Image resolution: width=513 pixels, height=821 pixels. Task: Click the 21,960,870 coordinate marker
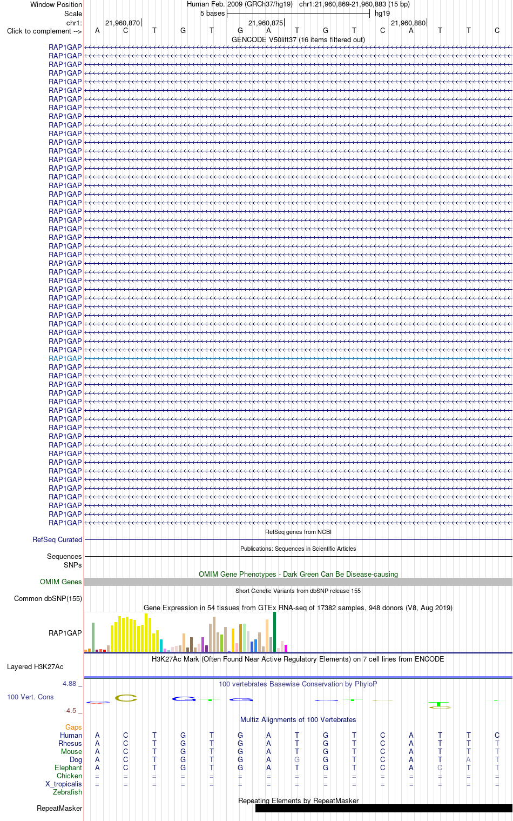point(123,23)
